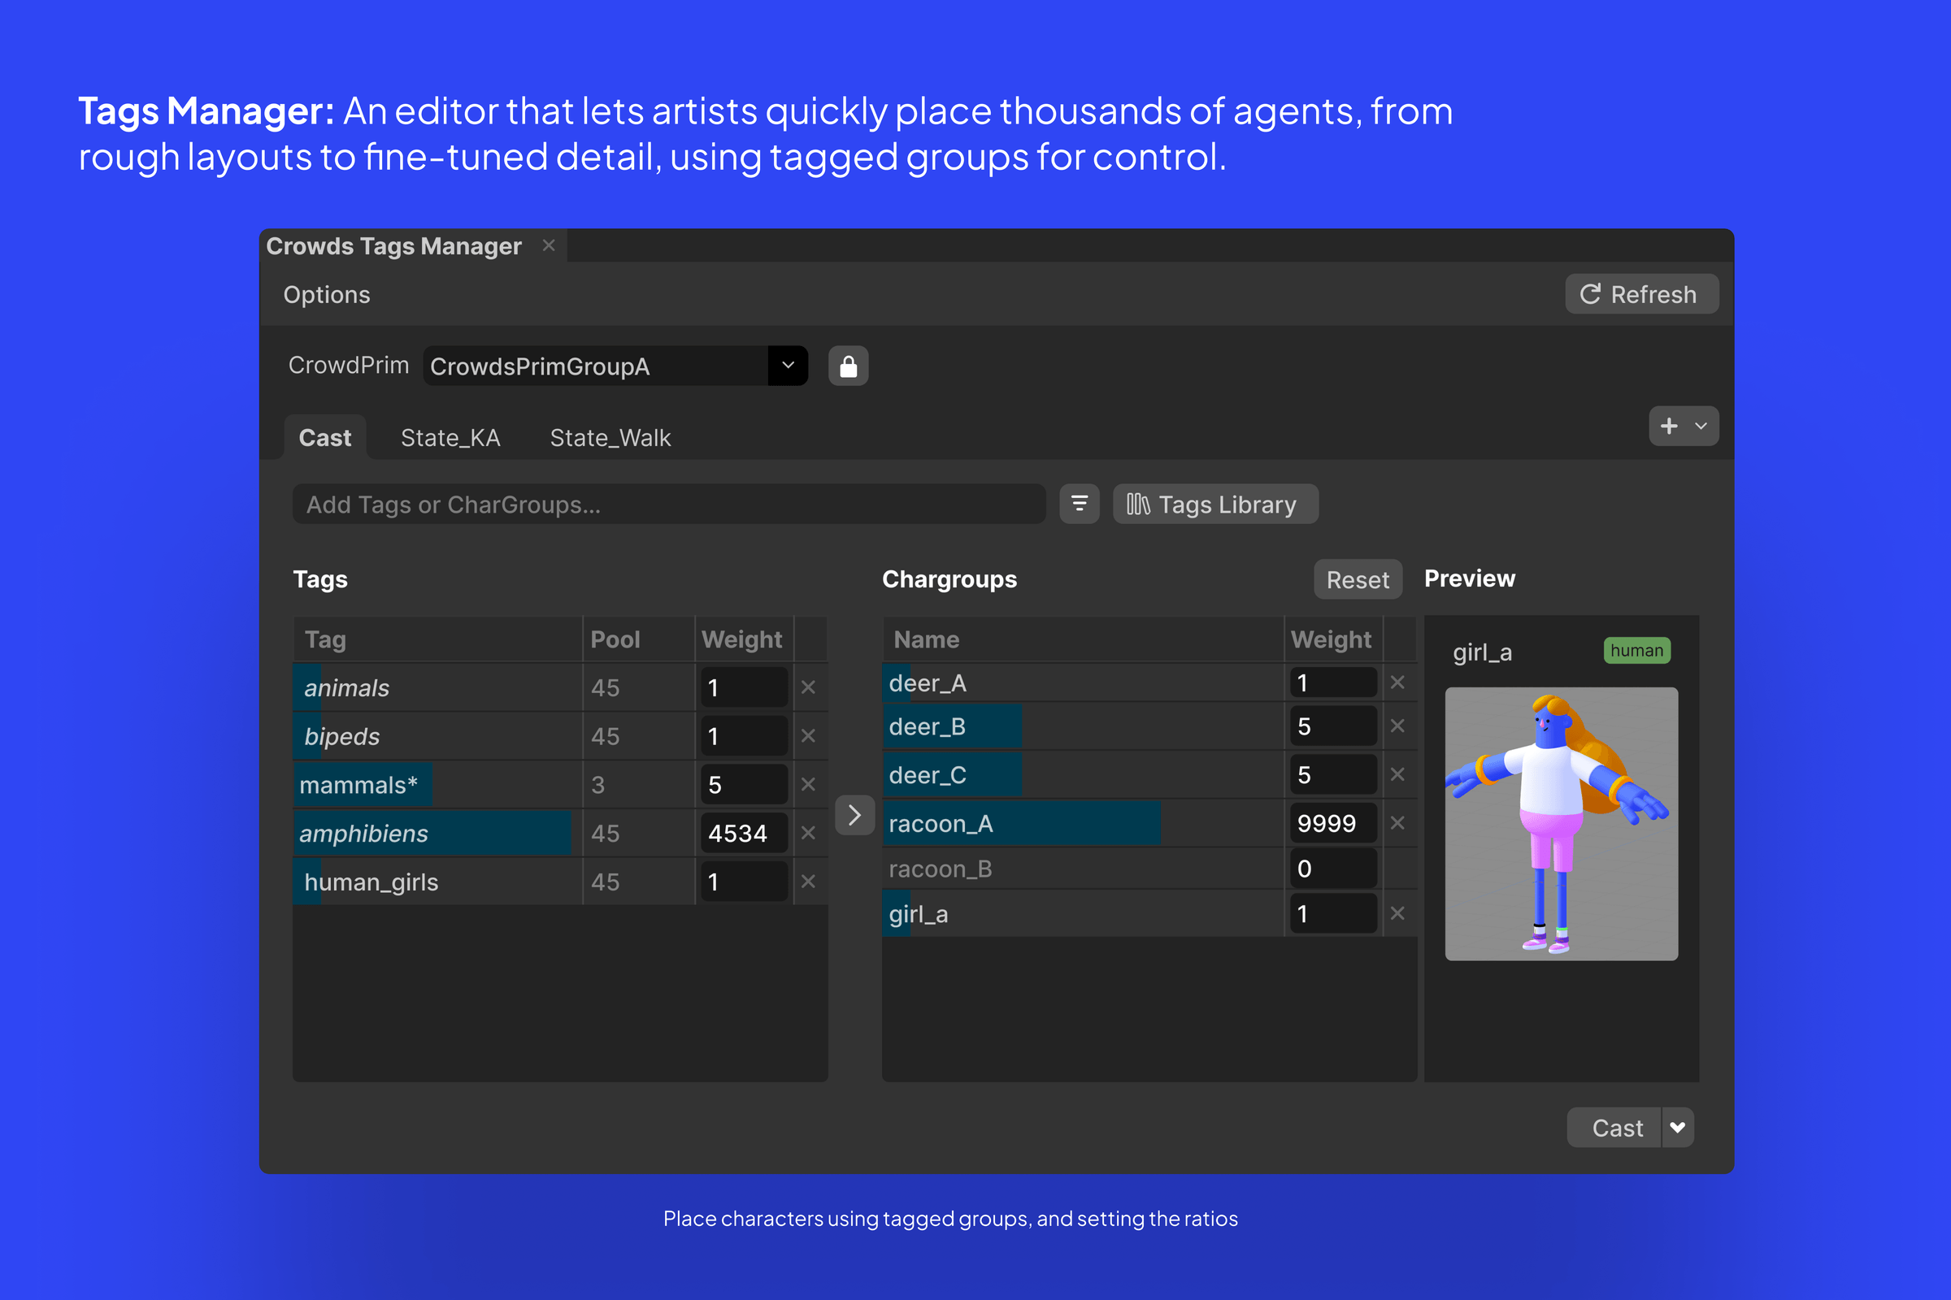Select the girl_a preview thumbnail

pos(1561,824)
